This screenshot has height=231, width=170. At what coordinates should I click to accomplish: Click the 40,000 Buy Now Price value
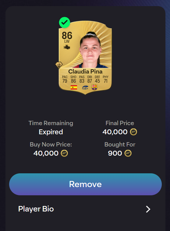click(x=46, y=153)
